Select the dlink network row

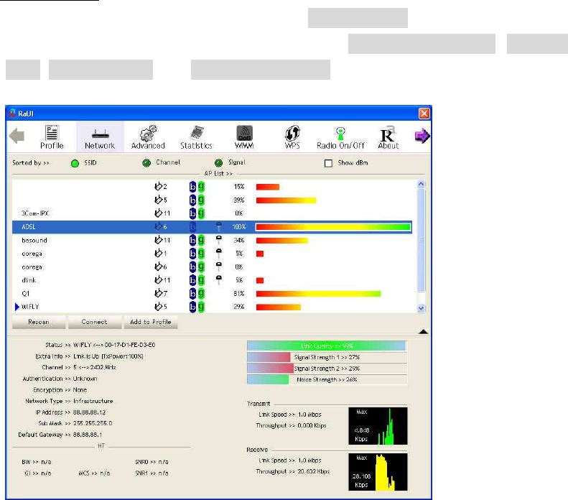212,280
